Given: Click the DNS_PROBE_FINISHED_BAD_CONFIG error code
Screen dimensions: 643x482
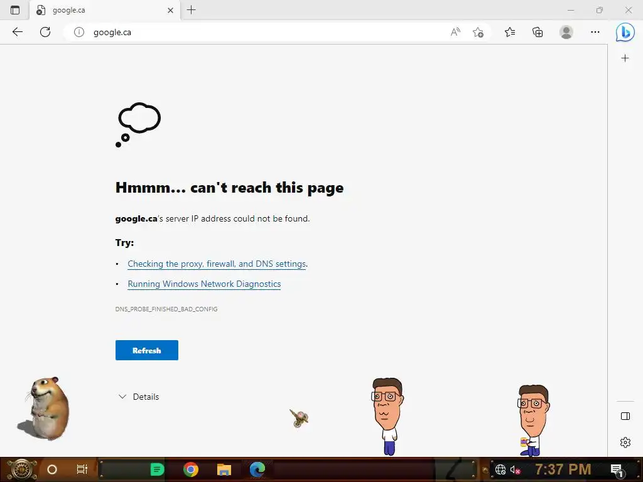Looking at the screenshot, I should tap(166, 309).
